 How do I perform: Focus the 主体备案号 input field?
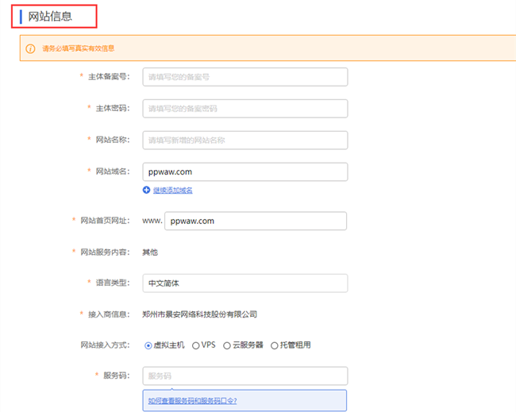pos(245,77)
